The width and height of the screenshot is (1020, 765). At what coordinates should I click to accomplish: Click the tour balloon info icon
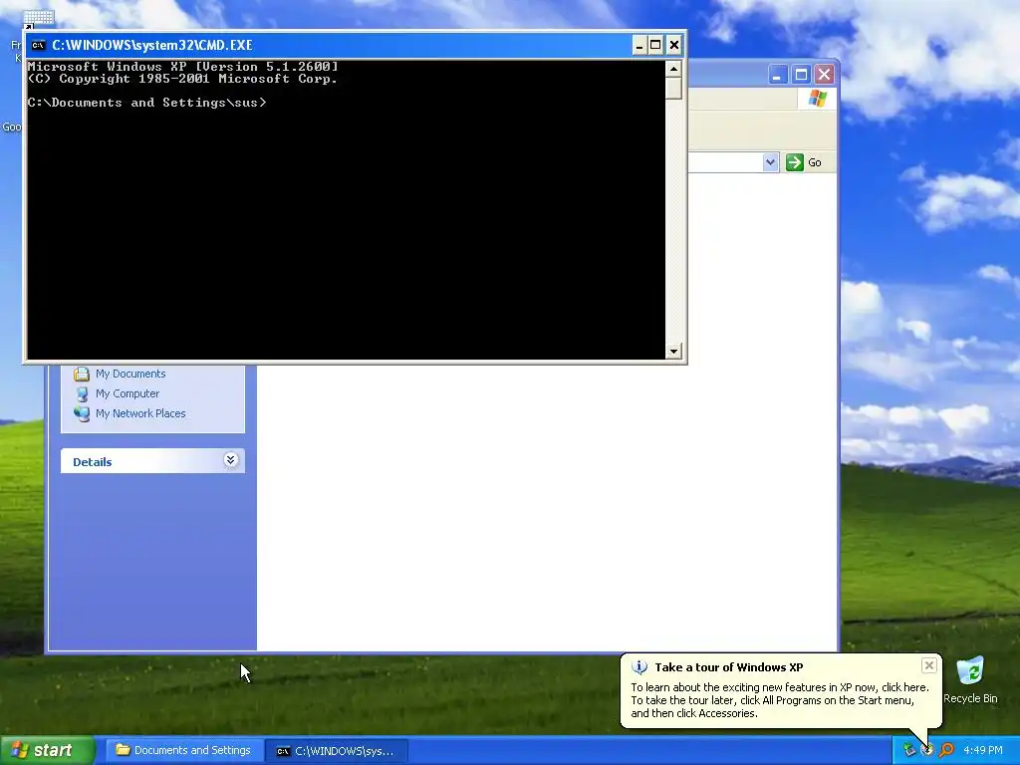(639, 667)
